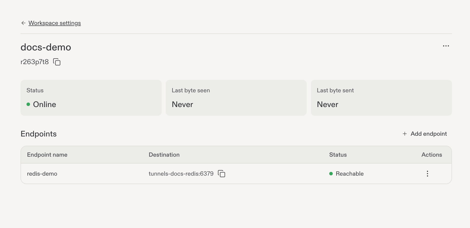Click the Last byte seen label
The width and height of the screenshot is (470, 228).
[191, 90]
